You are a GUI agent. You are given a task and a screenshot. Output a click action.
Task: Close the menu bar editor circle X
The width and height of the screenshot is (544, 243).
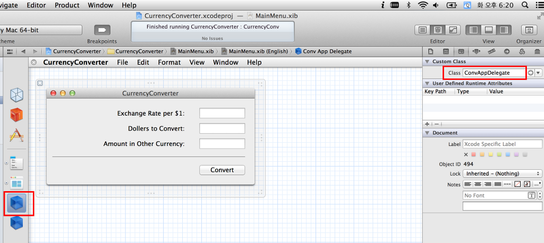(33, 63)
